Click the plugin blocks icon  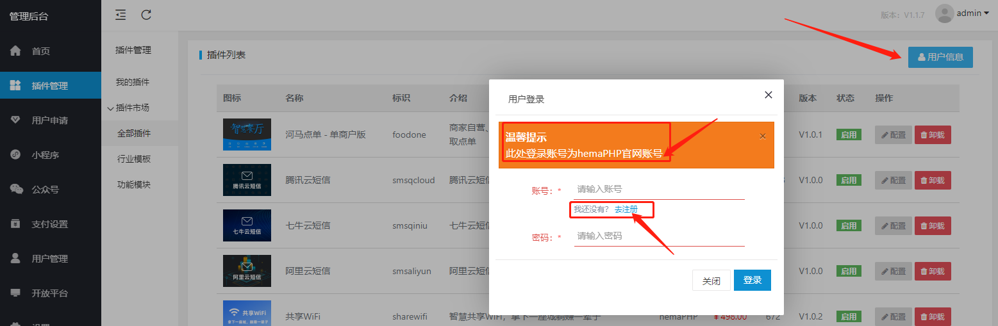pyautogui.click(x=16, y=85)
